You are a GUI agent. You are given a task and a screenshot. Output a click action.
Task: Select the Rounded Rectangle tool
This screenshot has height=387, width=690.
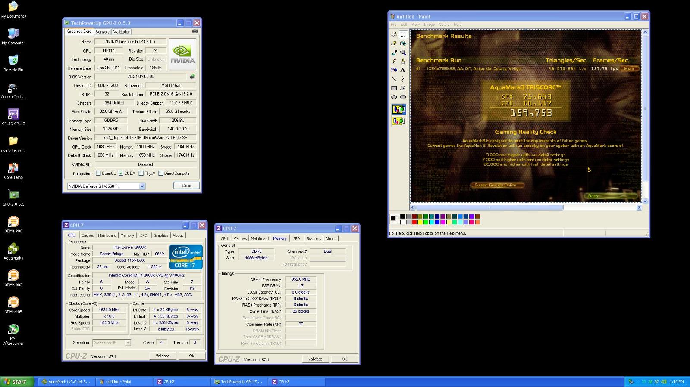pos(403,97)
